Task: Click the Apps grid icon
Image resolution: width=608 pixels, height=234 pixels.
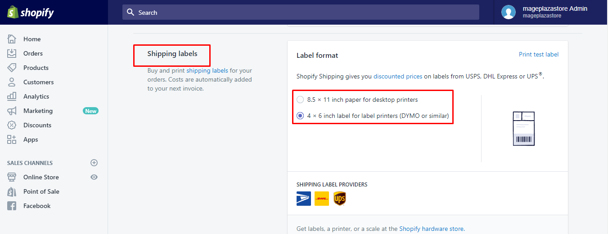Action: 12,139
